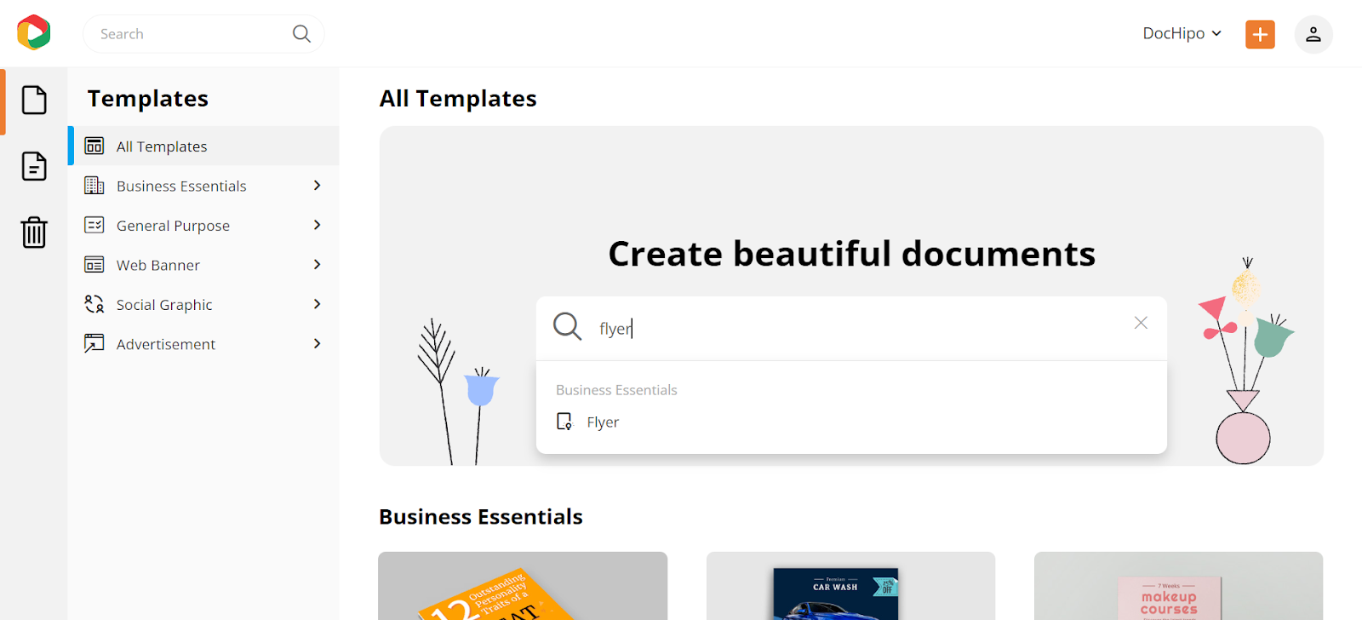Open the DocHipo account dropdown
1362x620 pixels.
pyautogui.click(x=1182, y=33)
